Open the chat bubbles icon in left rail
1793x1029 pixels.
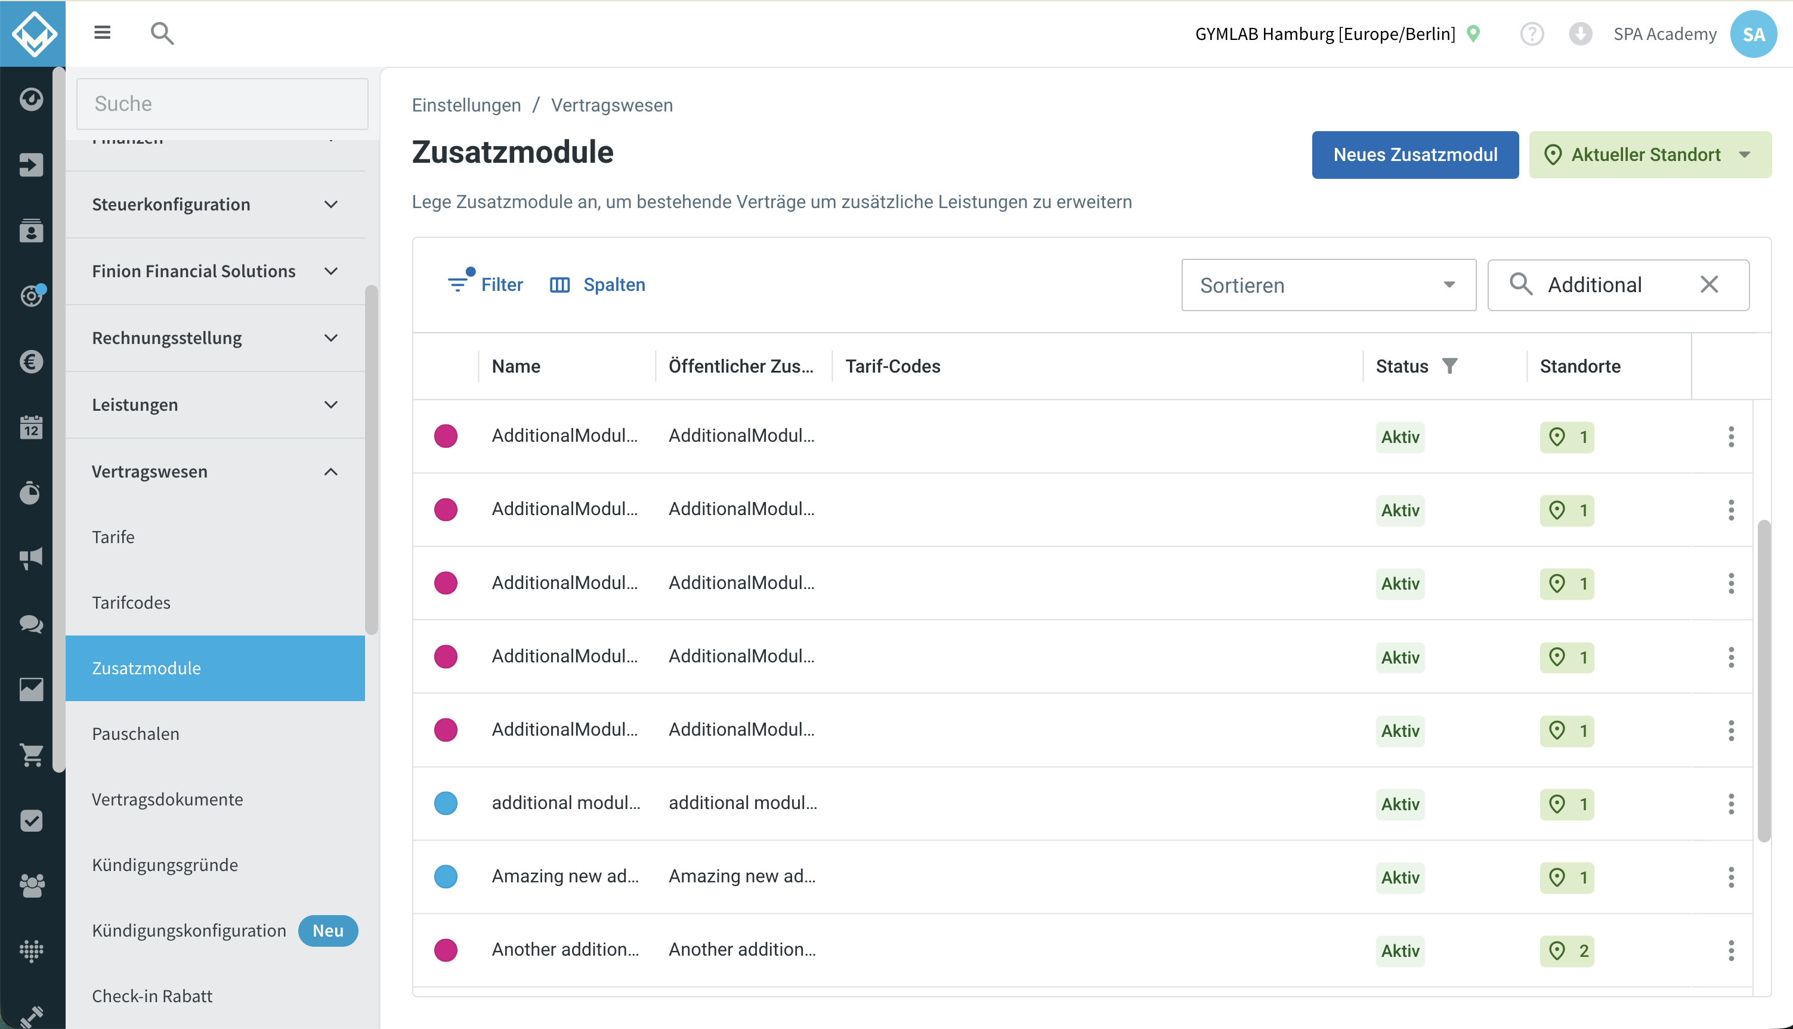[31, 624]
